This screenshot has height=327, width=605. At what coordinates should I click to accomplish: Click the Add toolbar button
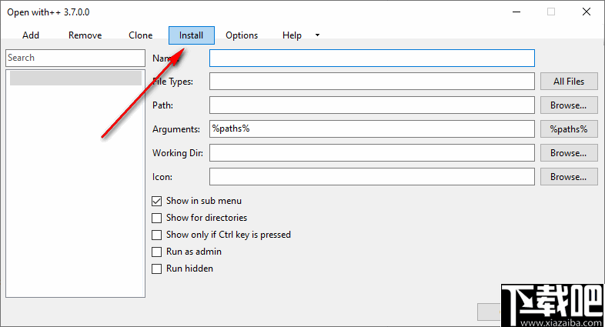[31, 35]
